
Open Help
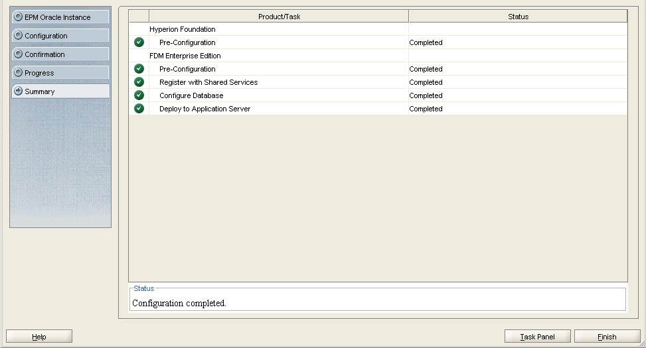39,337
